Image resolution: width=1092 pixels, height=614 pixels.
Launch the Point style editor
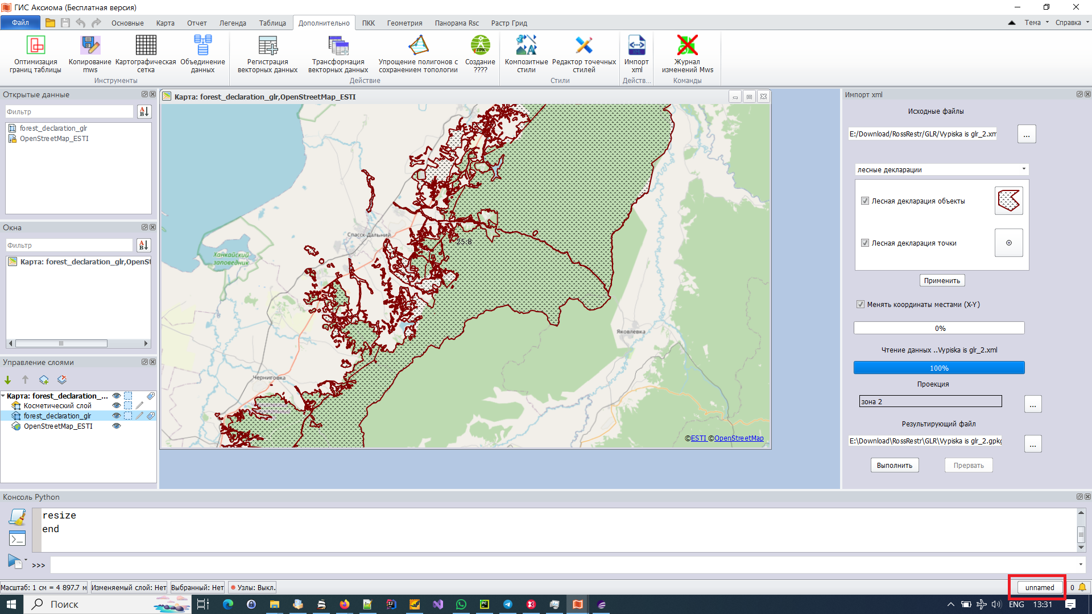tap(584, 45)
